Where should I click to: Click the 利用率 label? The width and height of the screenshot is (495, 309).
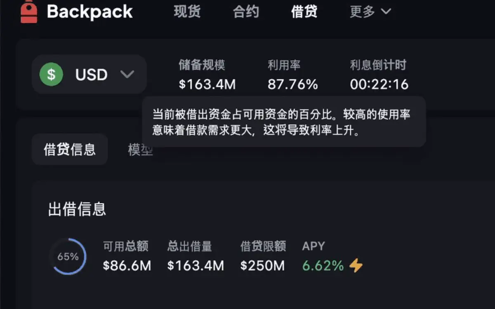coord(284,65)
